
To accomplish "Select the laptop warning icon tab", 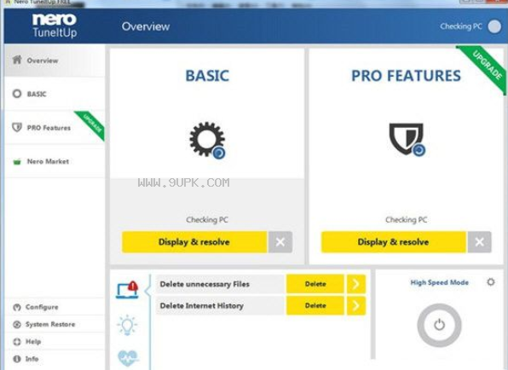I will (x=127, y=290).
